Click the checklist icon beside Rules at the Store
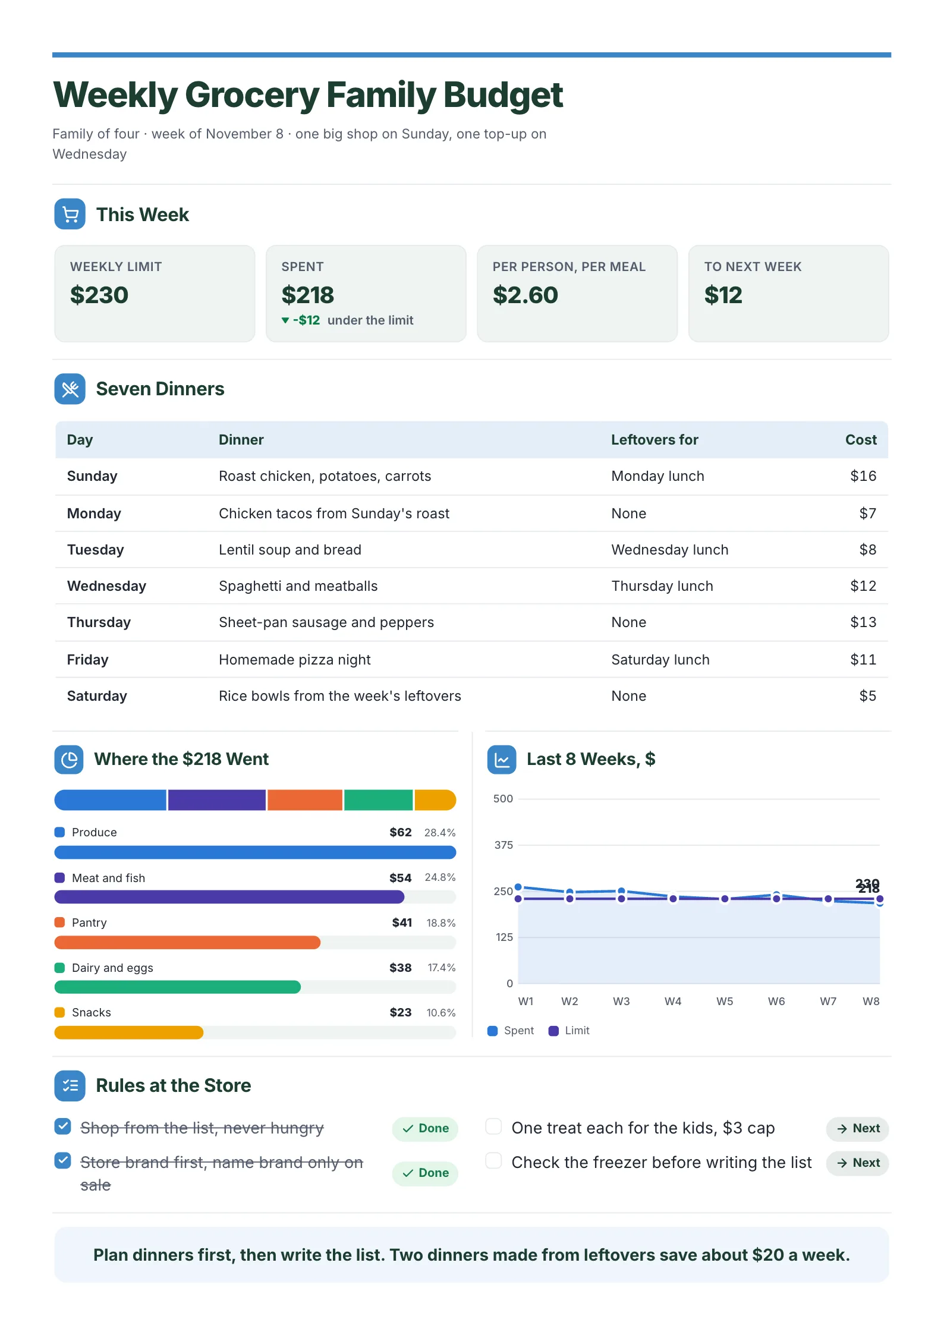The image size is (944, 1335). (x=70, y=1085)
